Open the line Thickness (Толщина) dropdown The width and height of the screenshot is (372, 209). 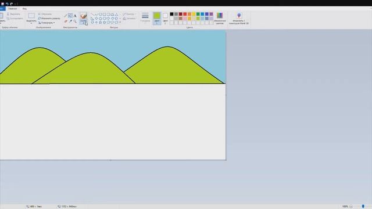(145, 18)
